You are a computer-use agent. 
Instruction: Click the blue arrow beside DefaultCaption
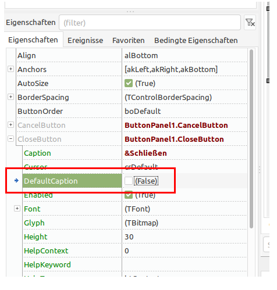16,181
